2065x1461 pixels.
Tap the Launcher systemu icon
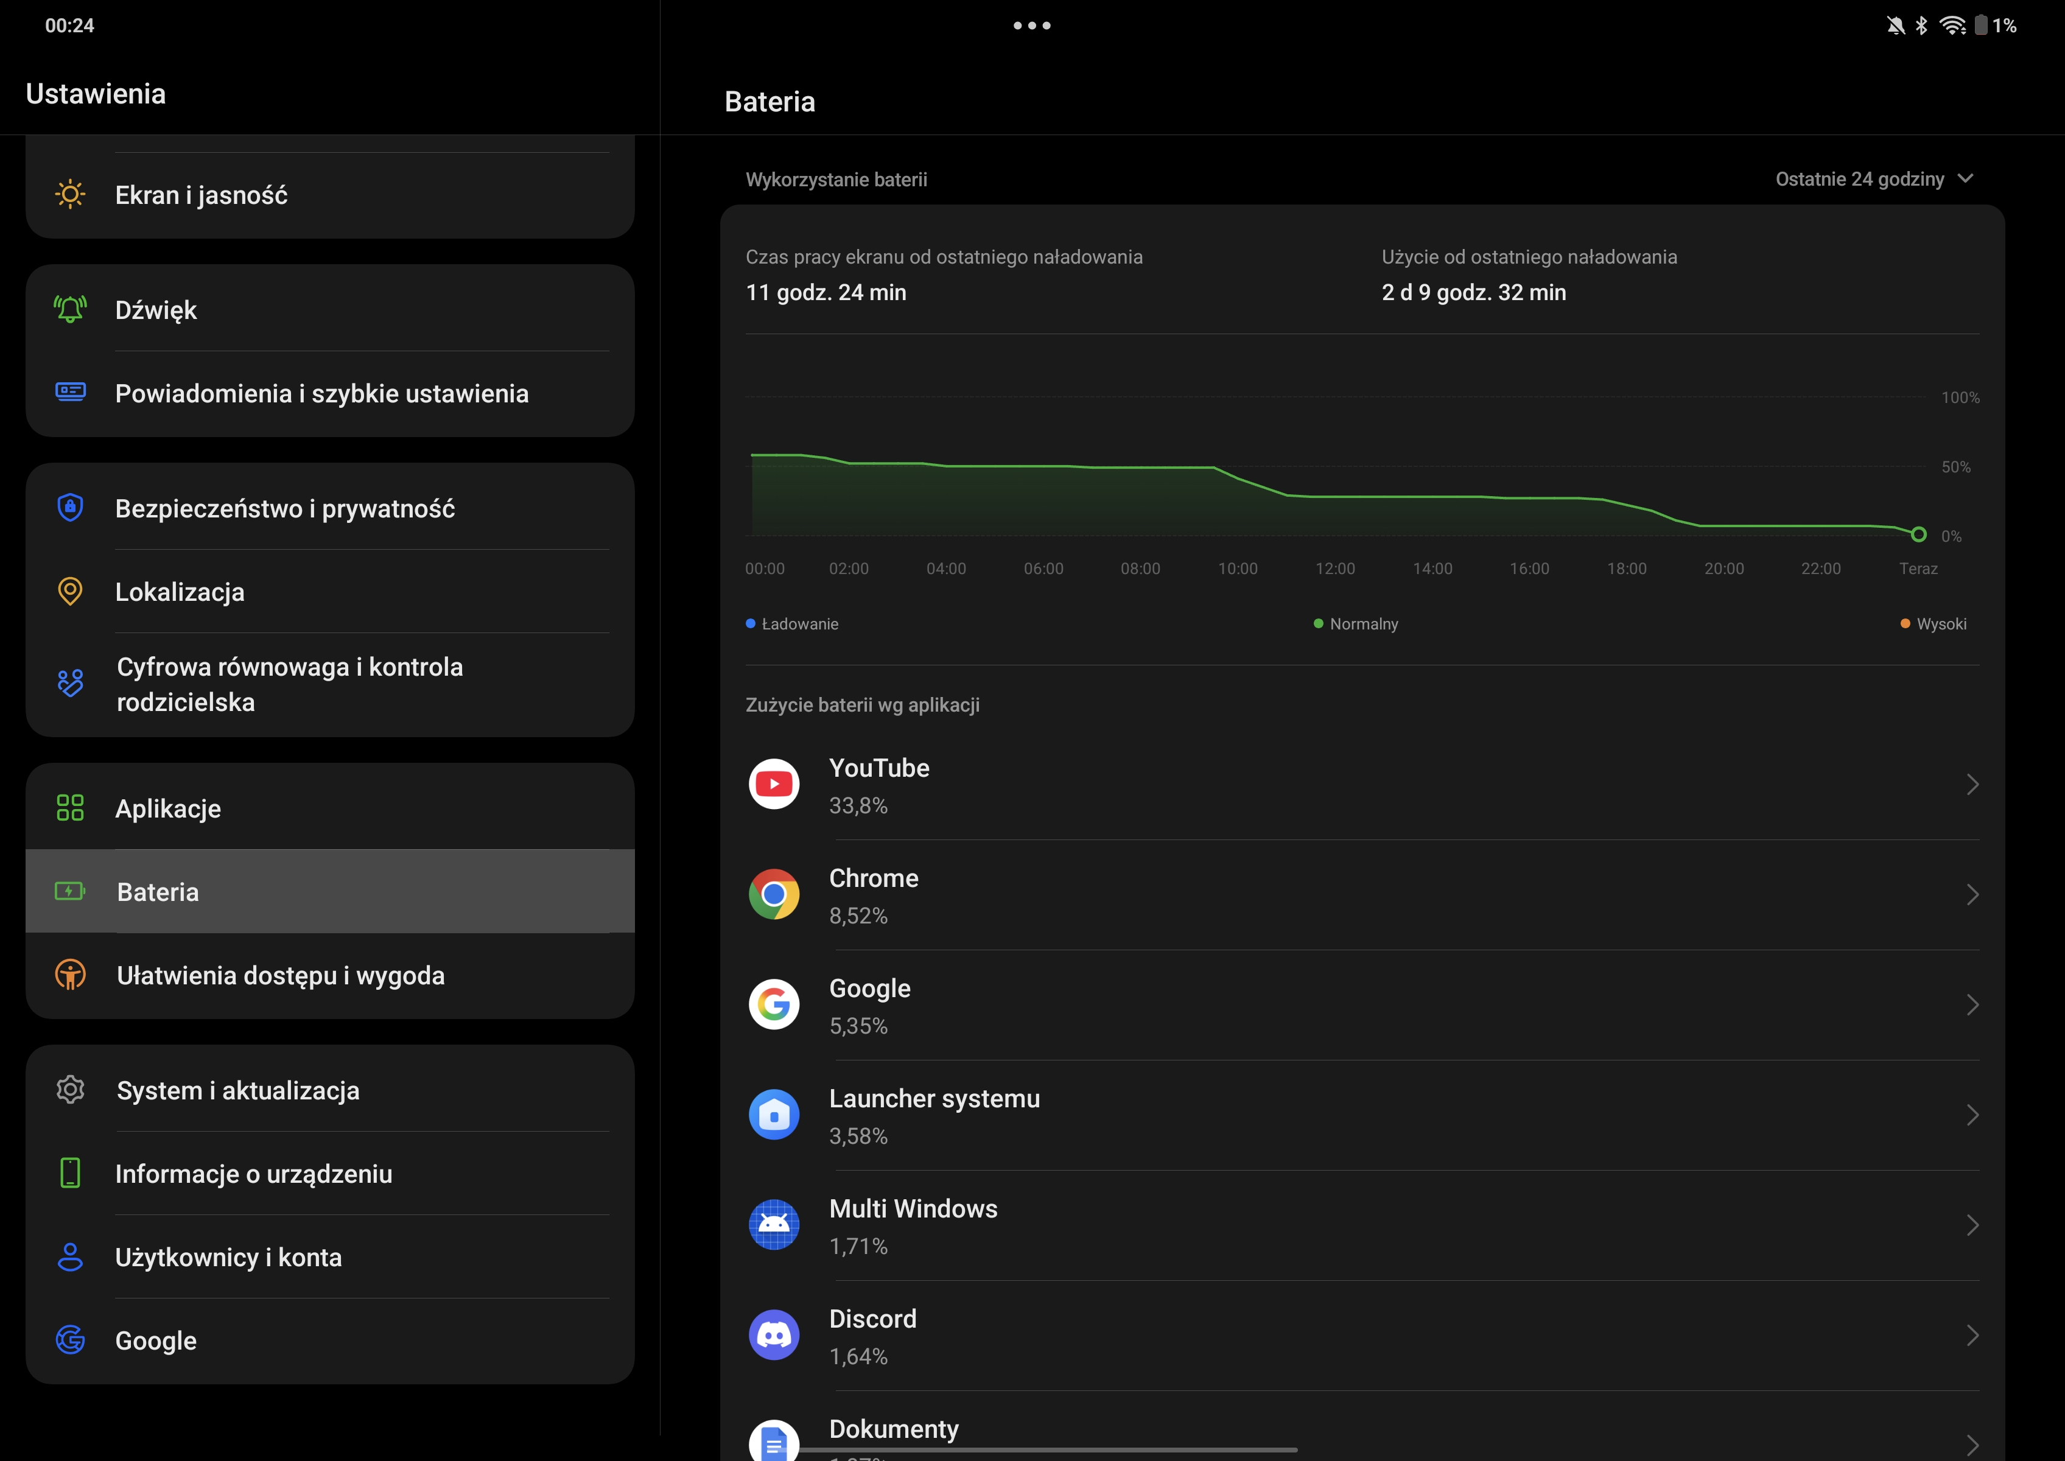[x=774, y=1115]
